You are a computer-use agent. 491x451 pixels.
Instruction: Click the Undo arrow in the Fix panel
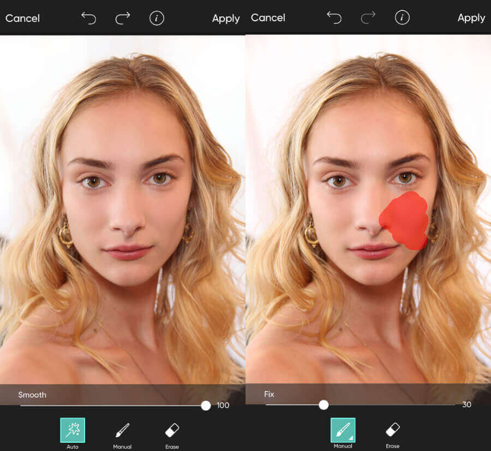click(334, 17)
